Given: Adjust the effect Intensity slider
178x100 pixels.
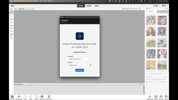Looking at the screenshot, I should (x=156, y=79).
